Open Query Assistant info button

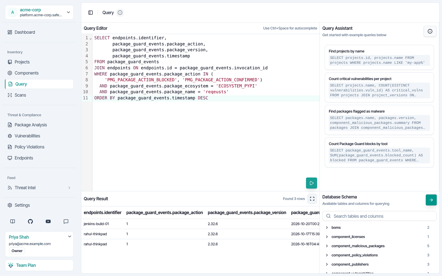click(430, 31)
